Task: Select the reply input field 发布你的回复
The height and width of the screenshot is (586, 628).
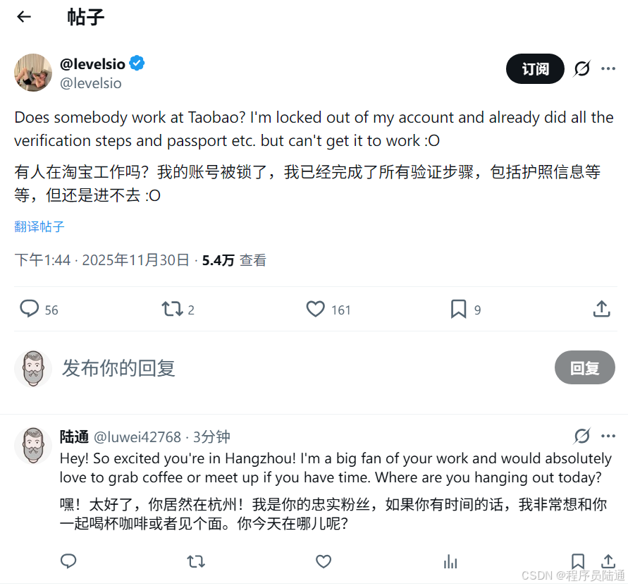Action: click(x=118, y=367)
